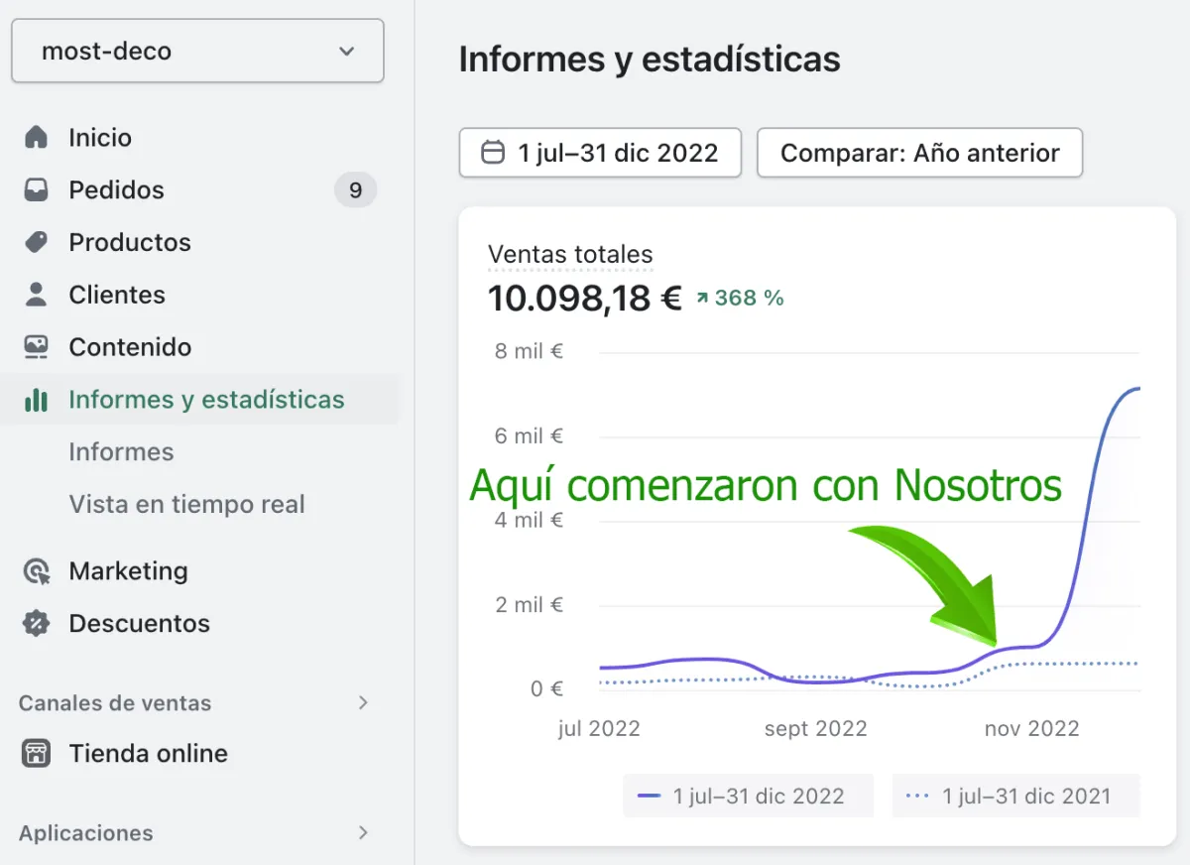
Task: Click the Informes y estadísticas page title
Action: click(x=650, y=60)
